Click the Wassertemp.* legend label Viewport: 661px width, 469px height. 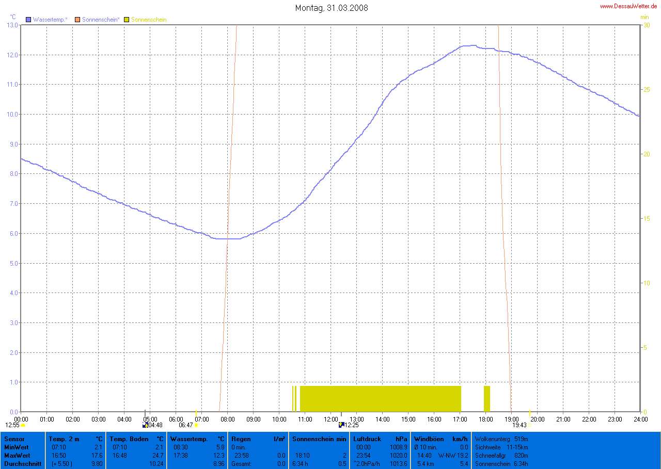pos(50,20)
